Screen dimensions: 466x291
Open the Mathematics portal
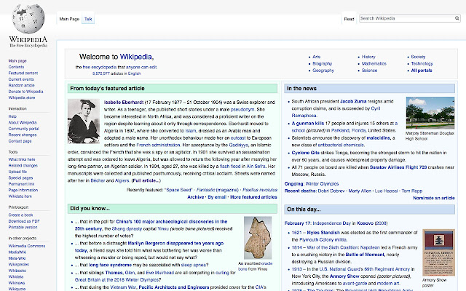pyautogui.click(x=374, y=63)
